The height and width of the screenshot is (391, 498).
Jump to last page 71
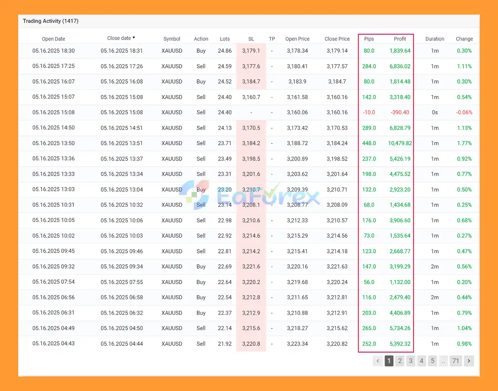click(x=456, y=361)
